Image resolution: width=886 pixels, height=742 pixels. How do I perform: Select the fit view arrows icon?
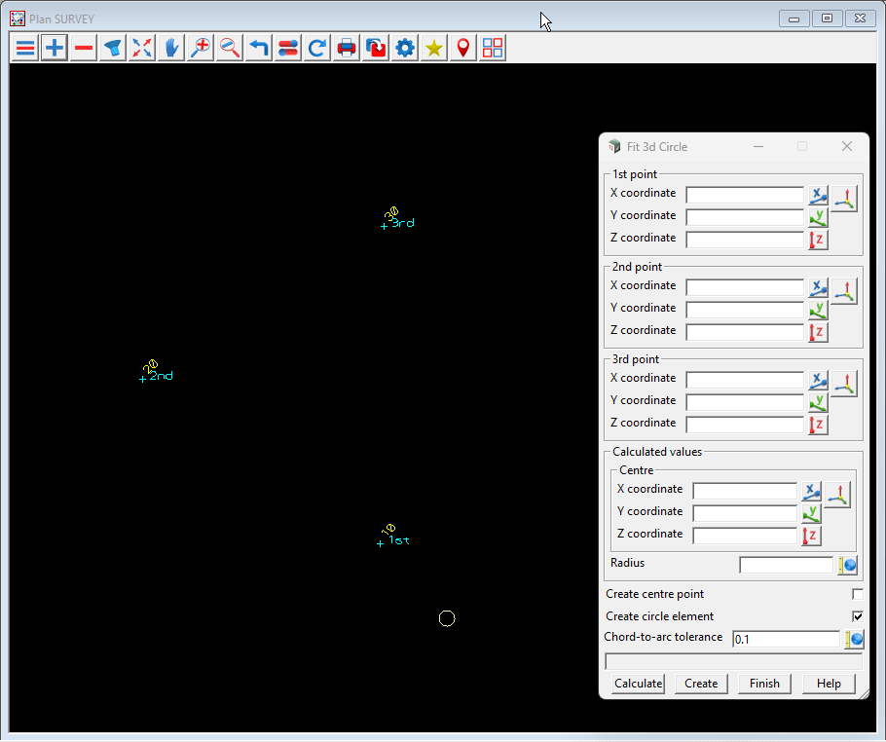point(142,48)
